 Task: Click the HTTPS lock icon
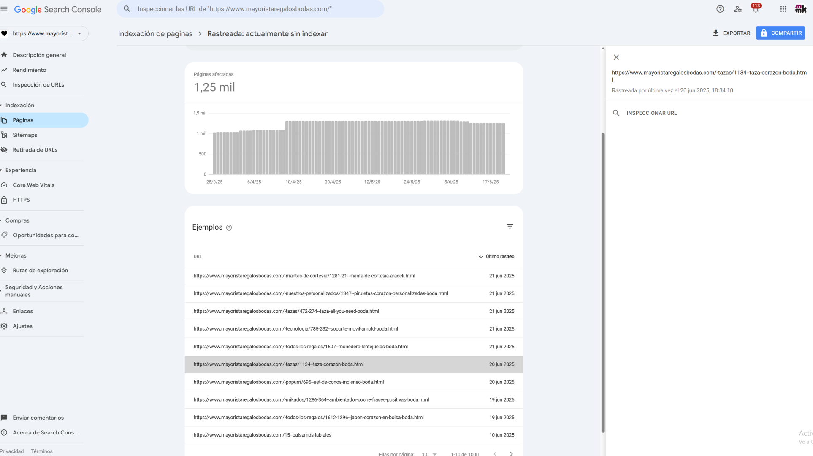click(4, 200)
